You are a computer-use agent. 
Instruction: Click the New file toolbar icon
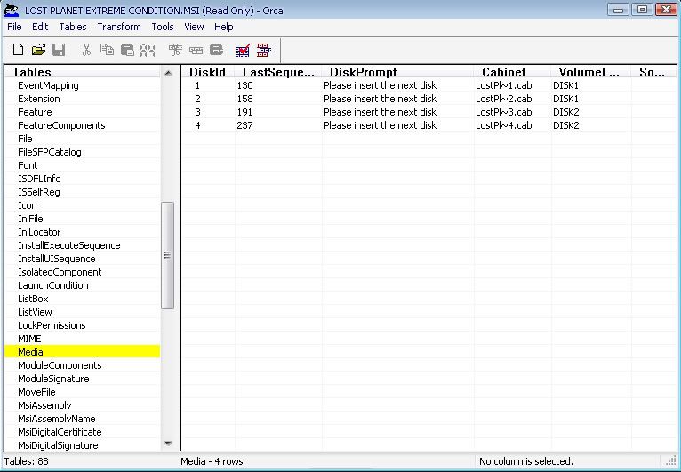pos(18,50)
